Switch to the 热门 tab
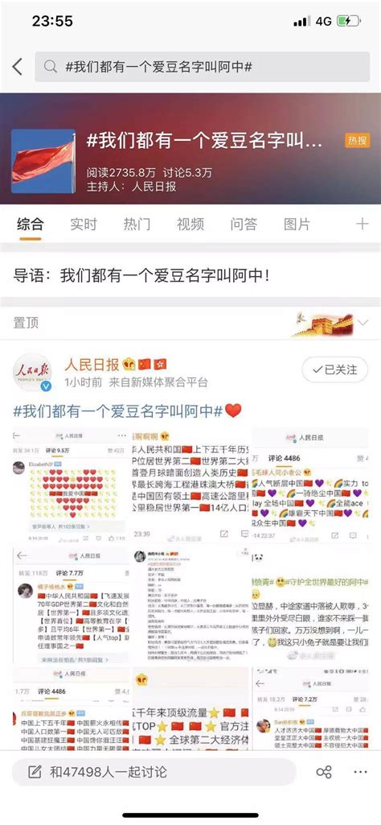The height and width of the screenshot is (825, 381). pyautogui.click(x=137, y=224)
